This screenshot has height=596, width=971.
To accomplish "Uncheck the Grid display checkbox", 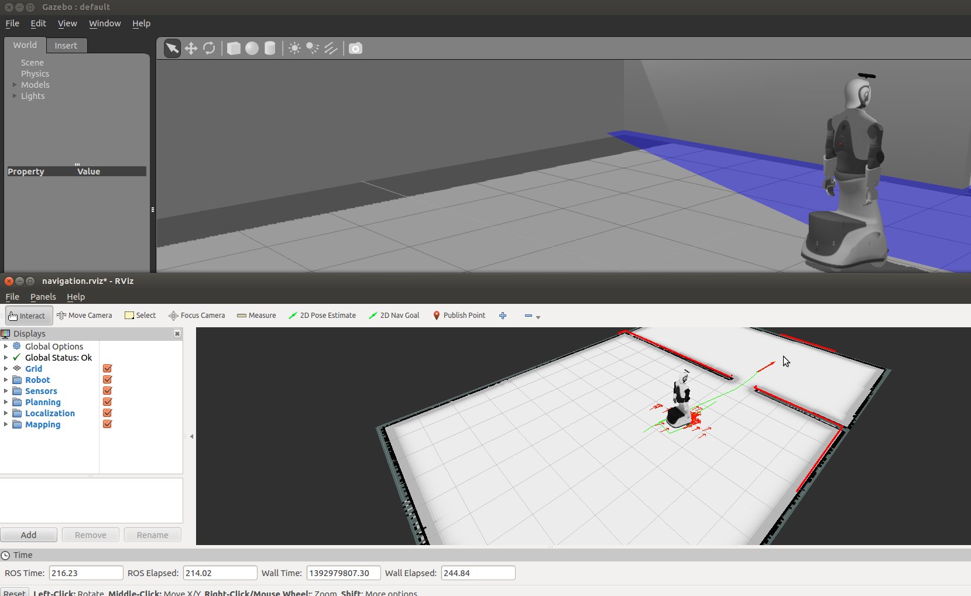I will [x=107, y=369].
